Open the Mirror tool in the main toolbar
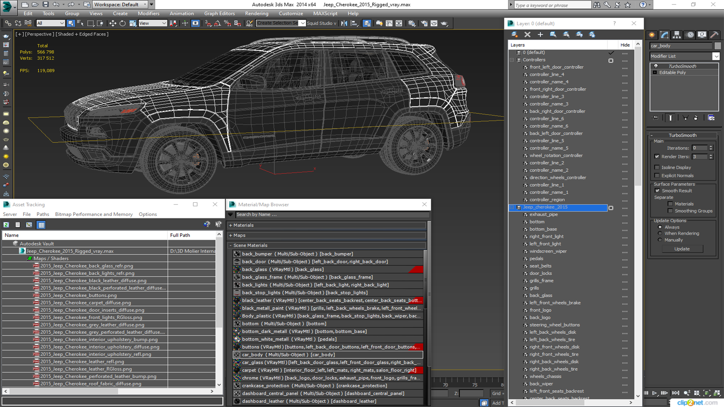Image resolution: width=724 pixels, height=407 pixels. click(x=344, y=23)
